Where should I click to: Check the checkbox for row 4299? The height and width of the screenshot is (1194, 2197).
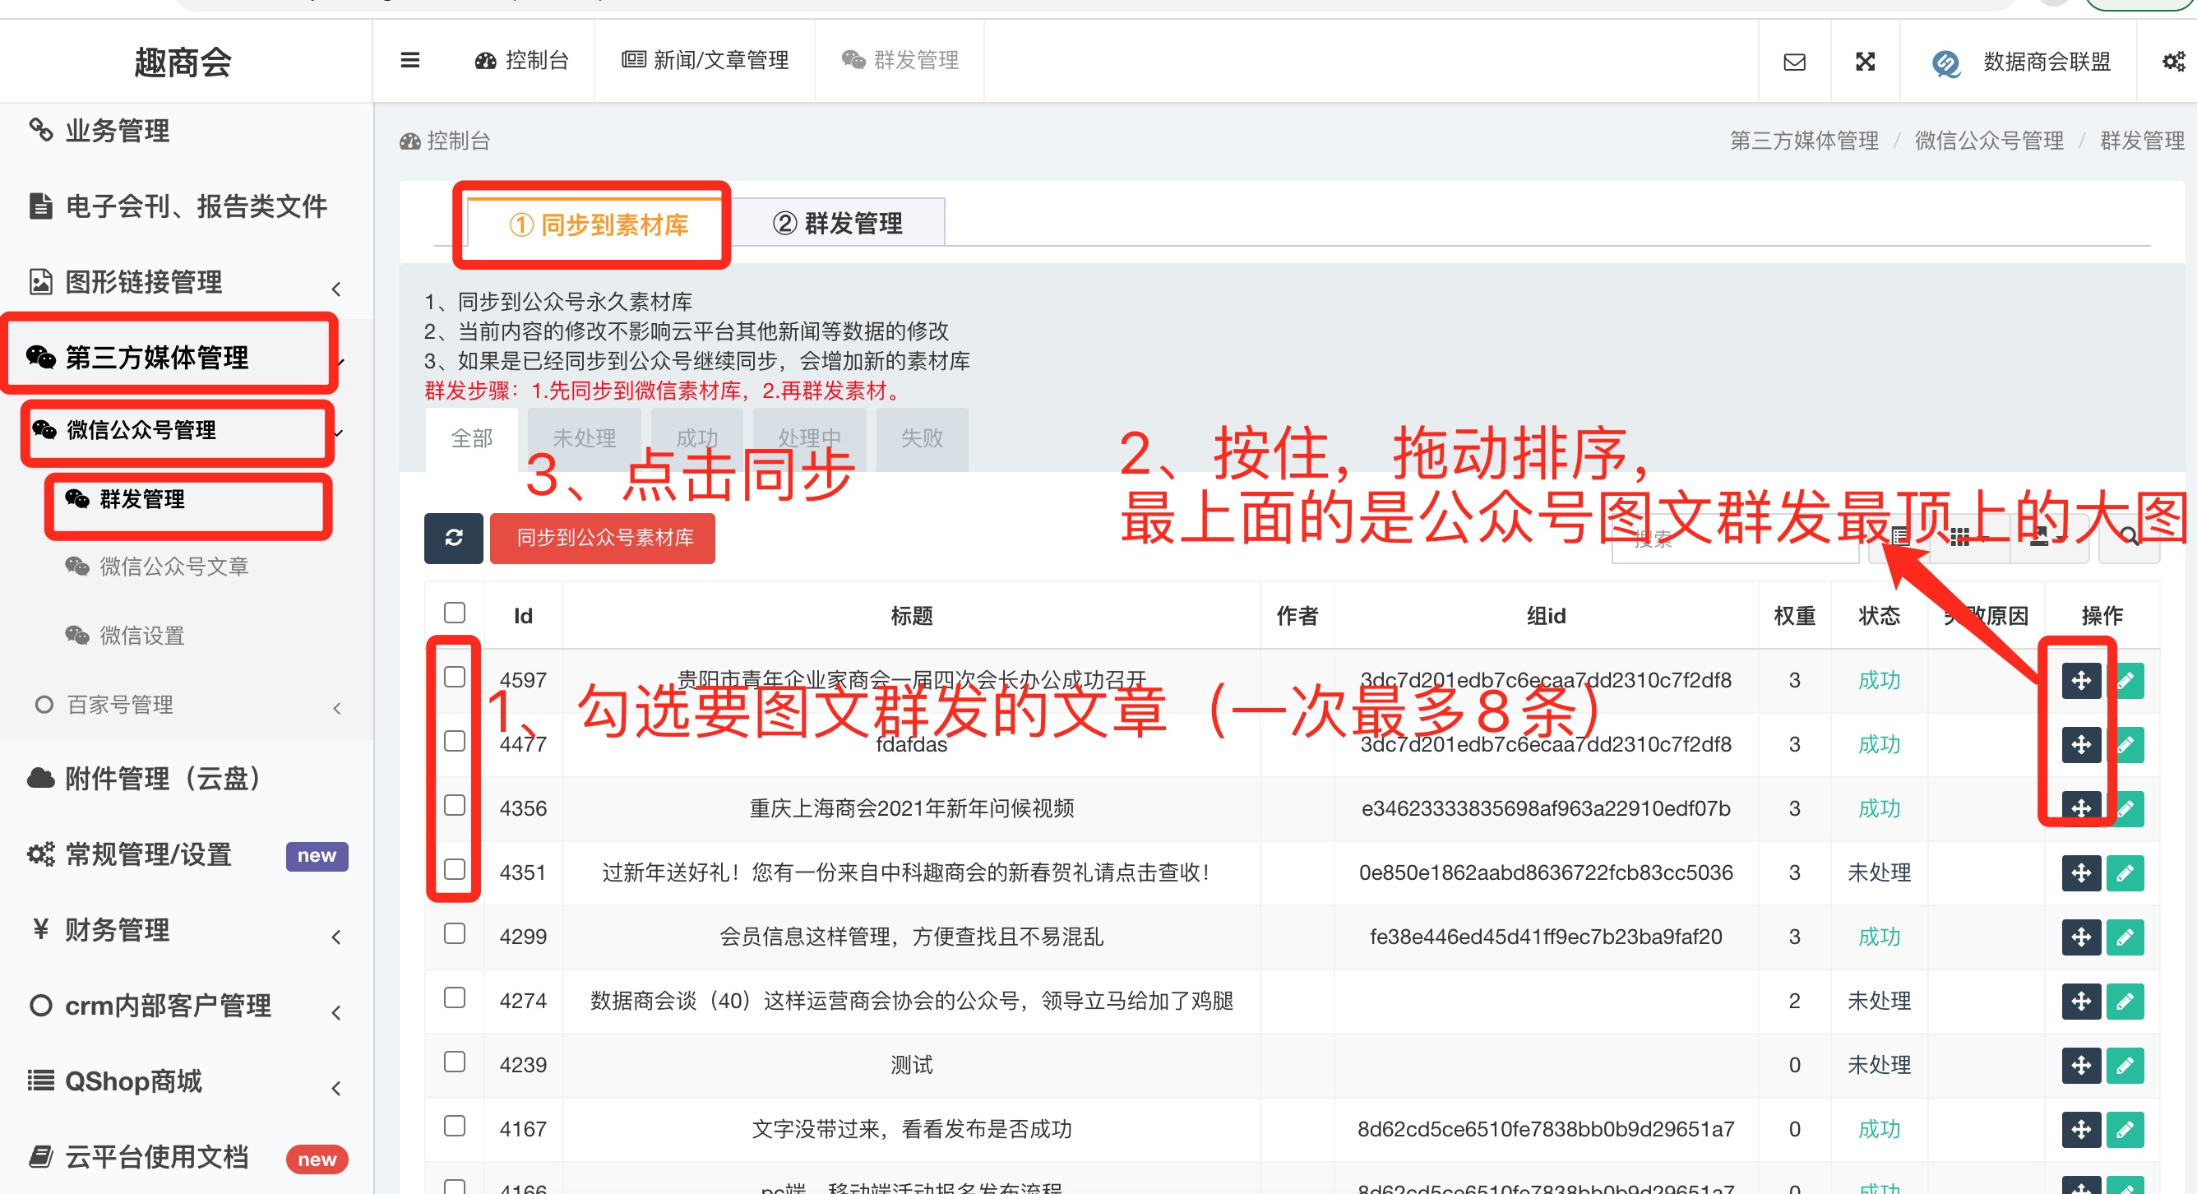[x=455, y=934]
